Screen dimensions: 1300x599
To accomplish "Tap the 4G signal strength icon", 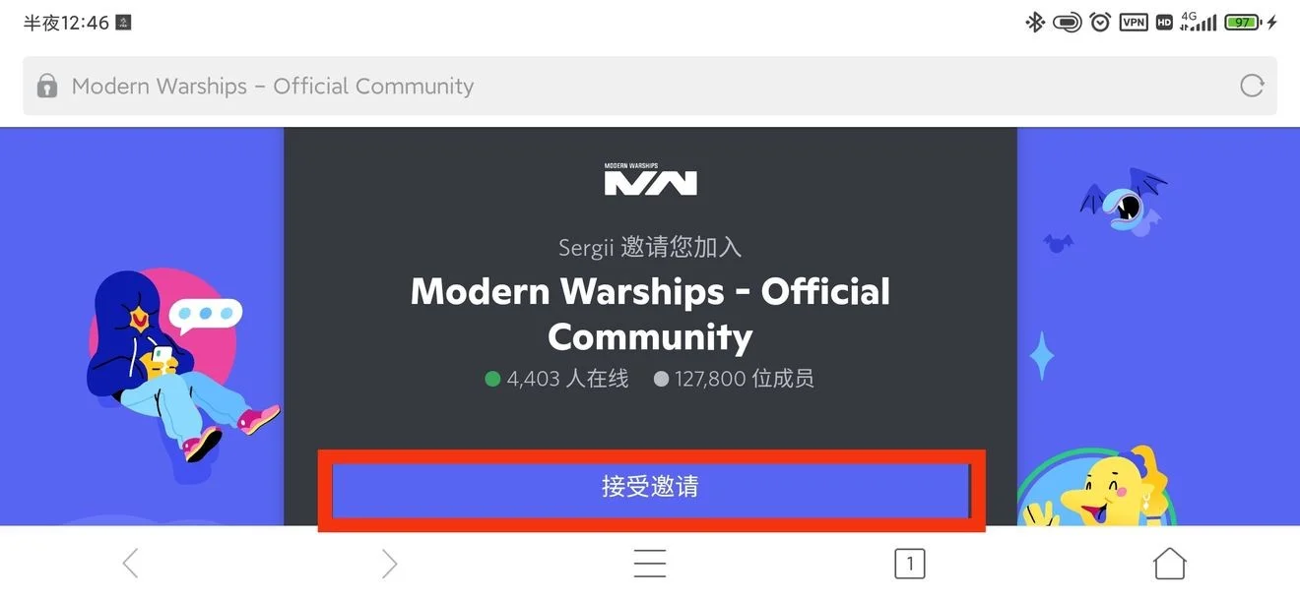I will 1199,22.
